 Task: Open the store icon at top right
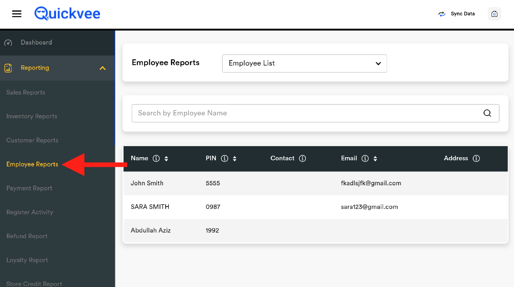(494, 14)
